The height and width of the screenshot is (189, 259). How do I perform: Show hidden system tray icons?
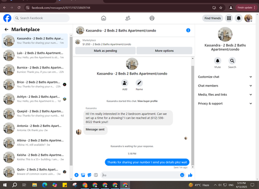(215, 185)
